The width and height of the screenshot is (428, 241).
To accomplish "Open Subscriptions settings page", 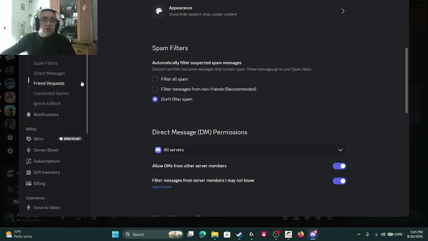I will coord(47,161).
